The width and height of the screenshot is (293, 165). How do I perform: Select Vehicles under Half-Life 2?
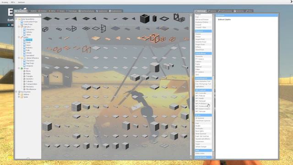point(29,32)
